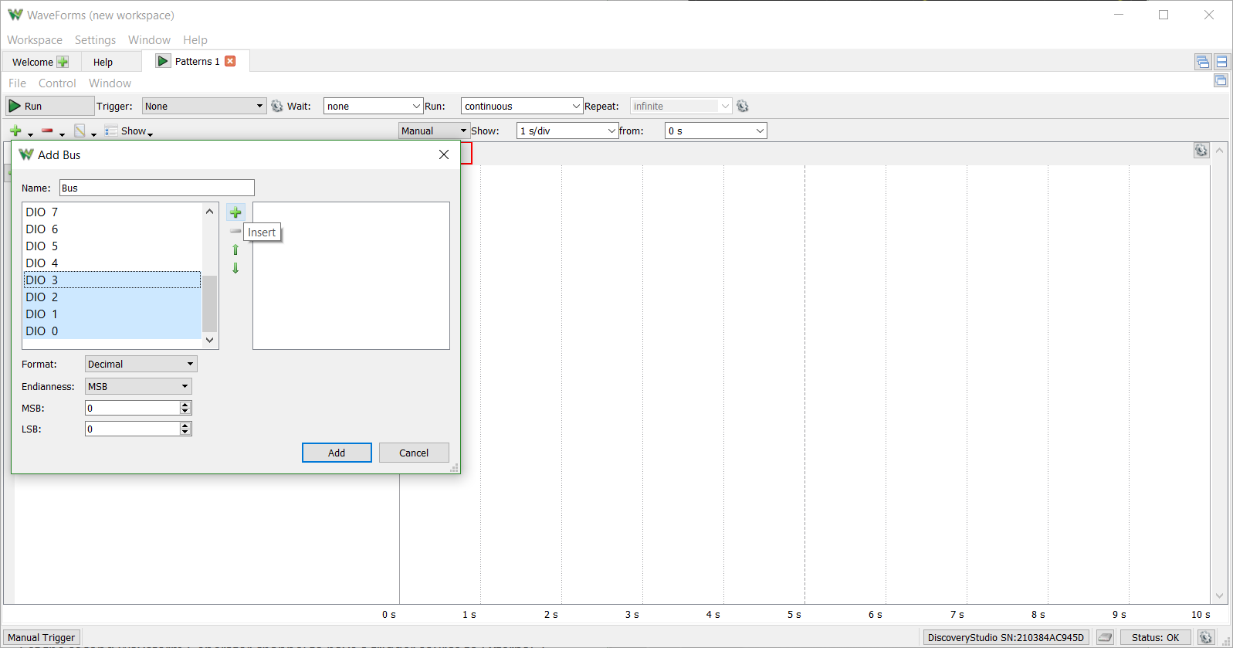Click the LSB spinner field
Image resolution: width=1233 pixels, height=648 pixels.
[x=138, y=429]
